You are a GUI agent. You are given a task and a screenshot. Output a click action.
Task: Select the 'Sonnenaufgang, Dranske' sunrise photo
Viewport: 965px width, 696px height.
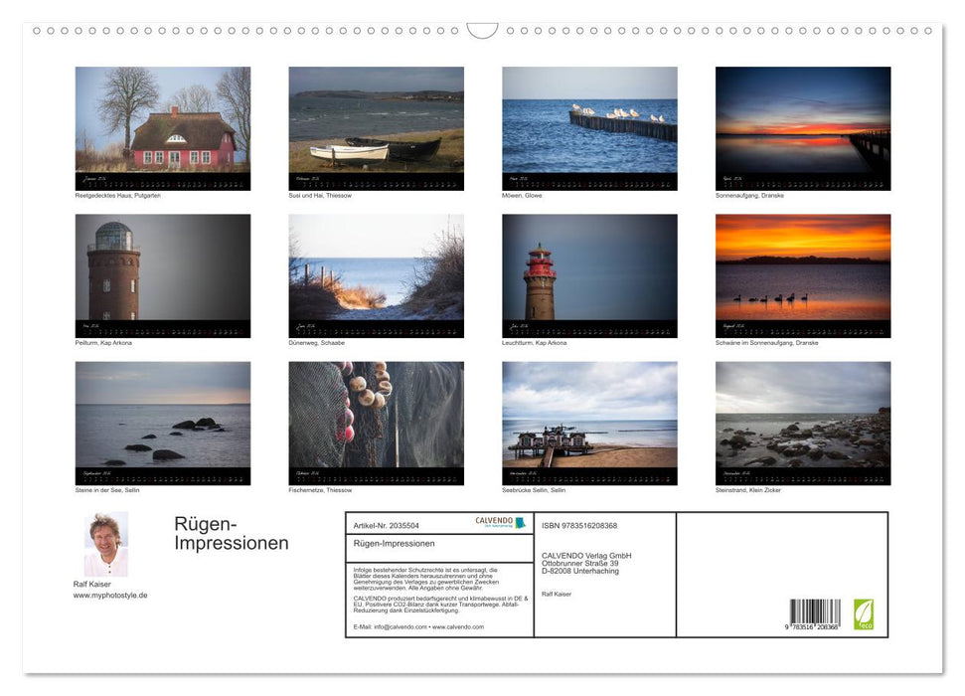(x=802, y=127)
